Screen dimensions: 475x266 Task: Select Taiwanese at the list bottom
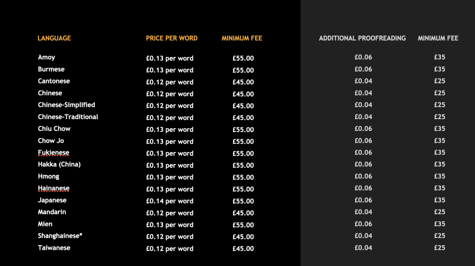pos(54,248)
